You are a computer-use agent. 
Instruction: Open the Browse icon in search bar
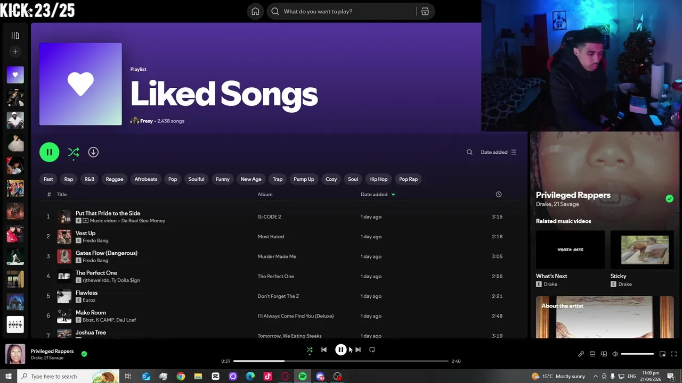[x=425, y=11]
